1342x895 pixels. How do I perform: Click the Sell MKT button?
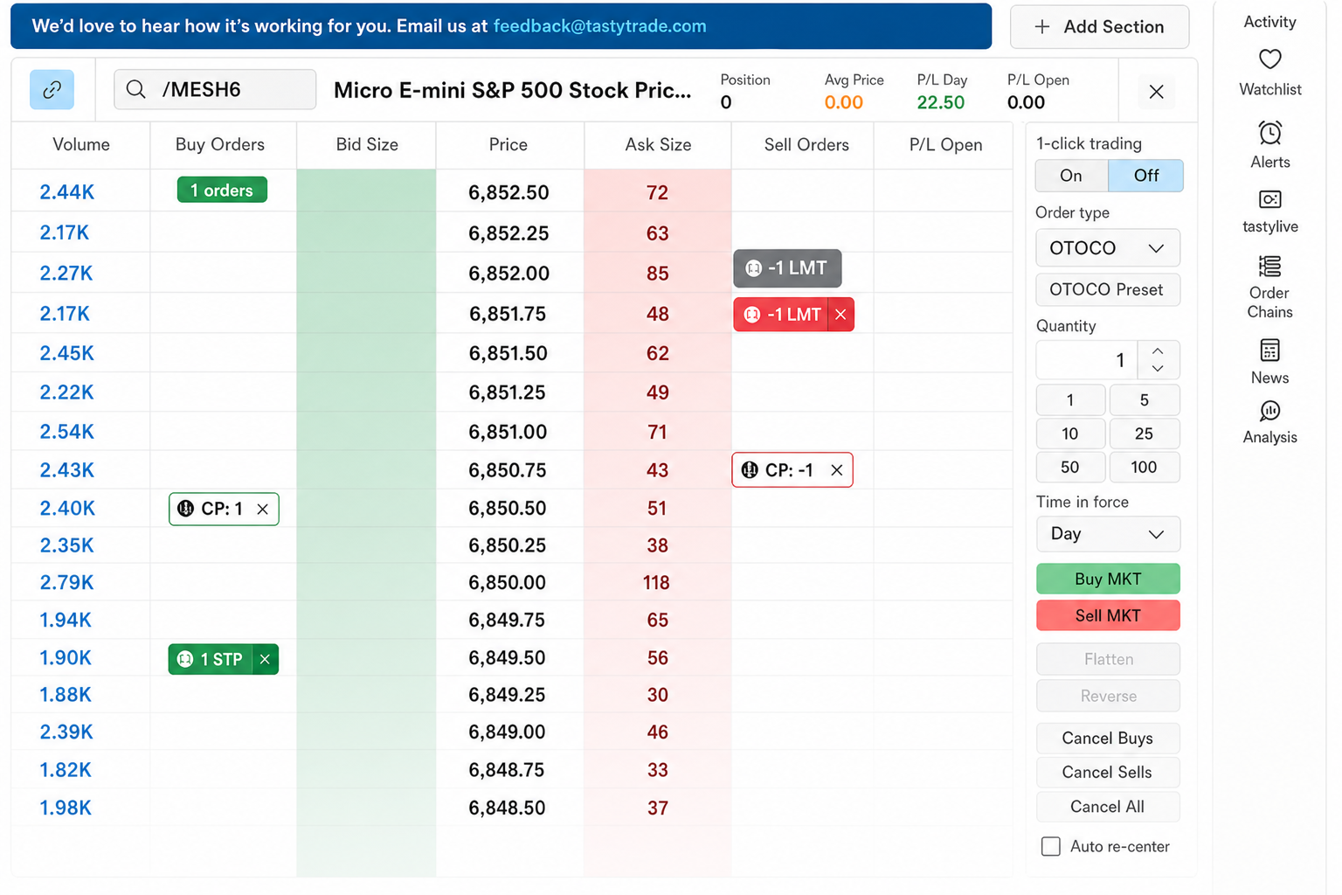click(1108, 615)
